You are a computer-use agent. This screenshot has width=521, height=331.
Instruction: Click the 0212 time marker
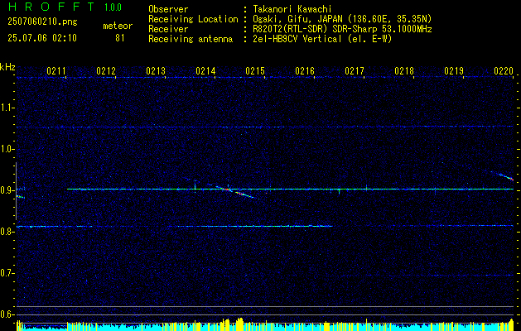click(x=106, y=71)
